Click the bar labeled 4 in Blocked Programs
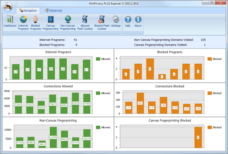Image resolution: width=228 pixels, height=154 pixels. coord(150,69)
